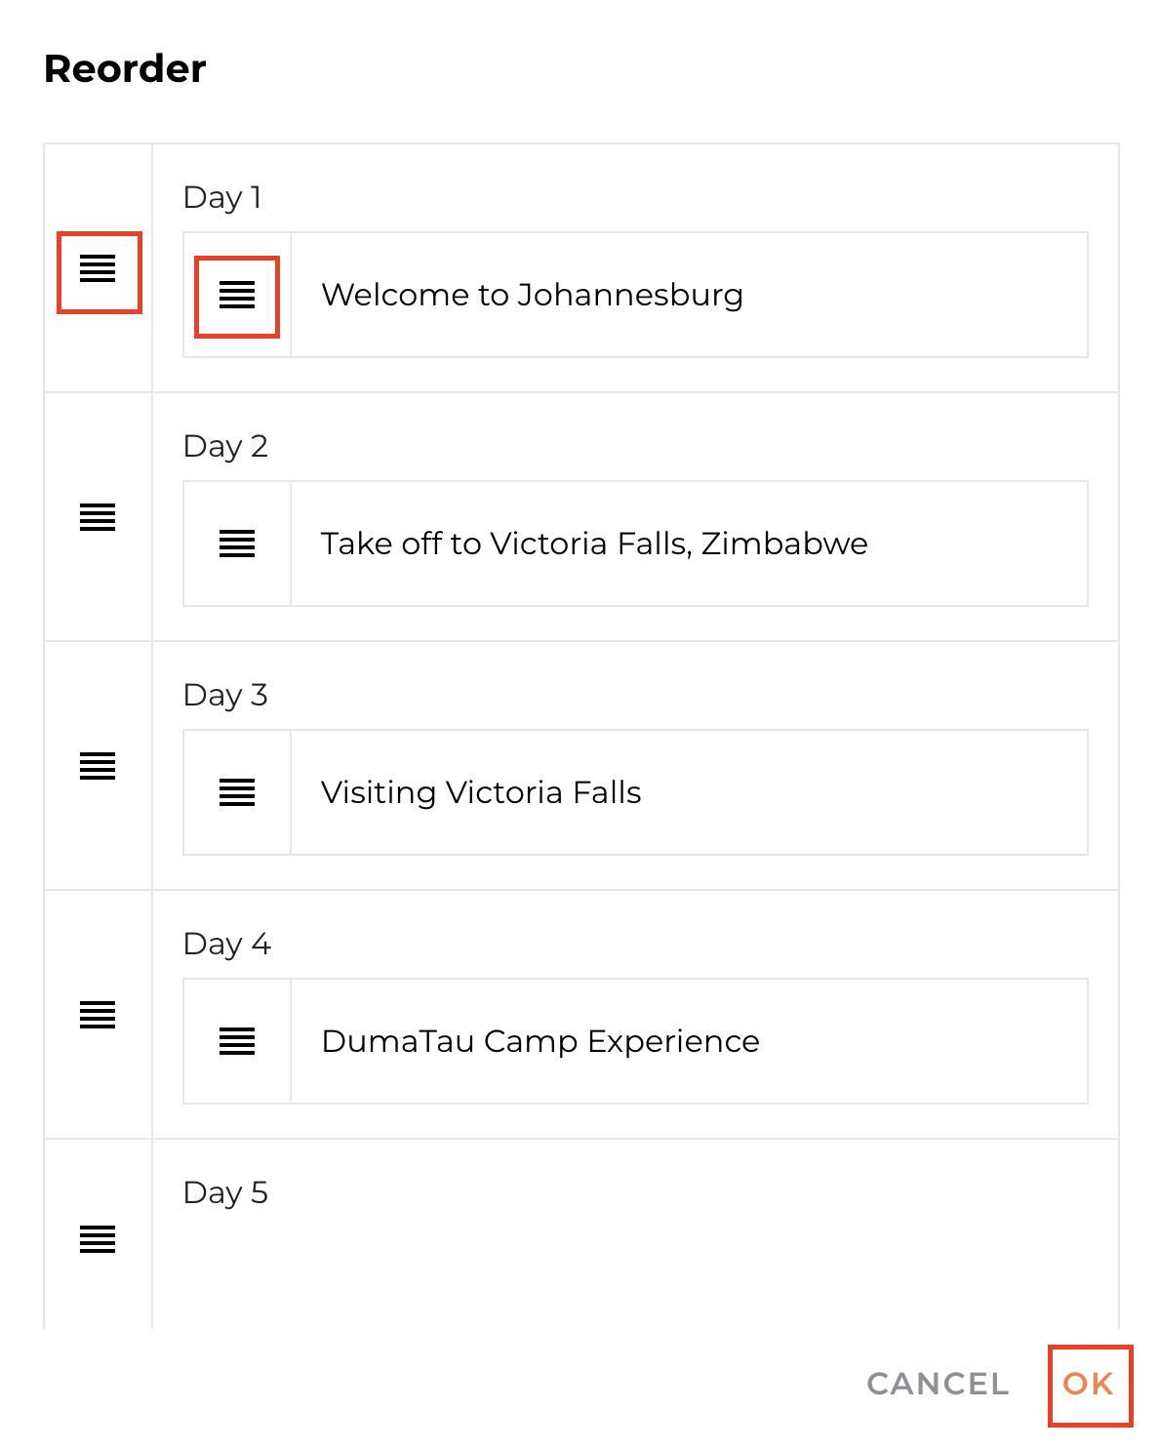Click the Day 1 outer drag handle
The image size is (1159, 1450).
point(98,268)
